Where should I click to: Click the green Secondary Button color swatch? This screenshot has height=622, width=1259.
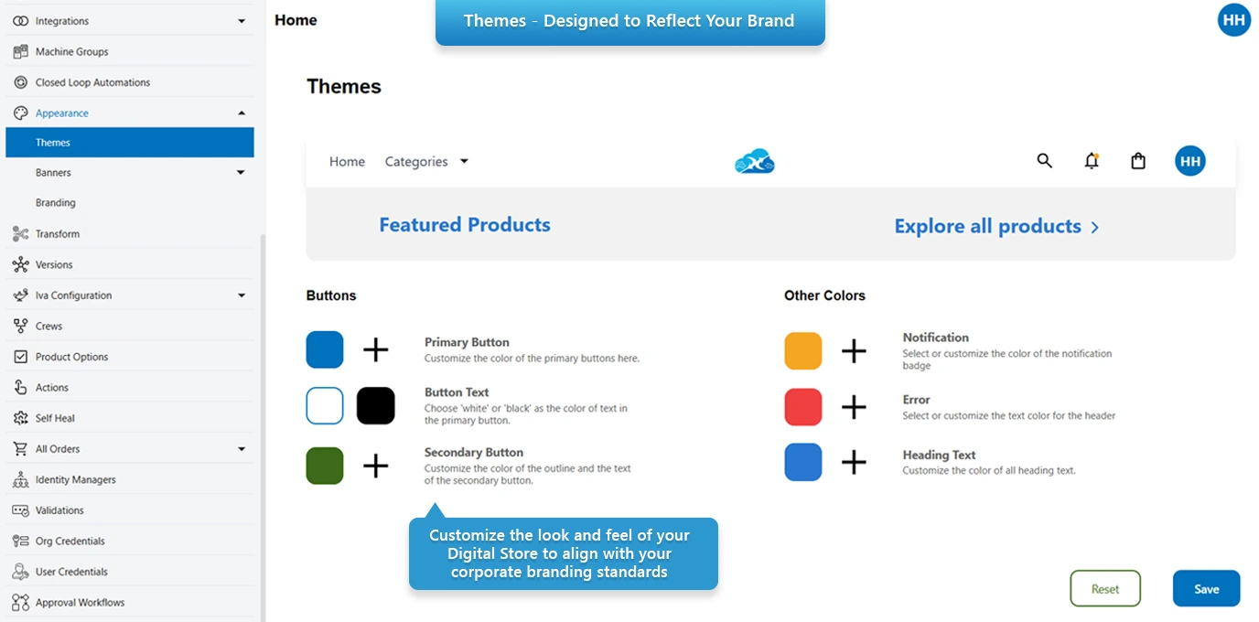pos(325,466)
